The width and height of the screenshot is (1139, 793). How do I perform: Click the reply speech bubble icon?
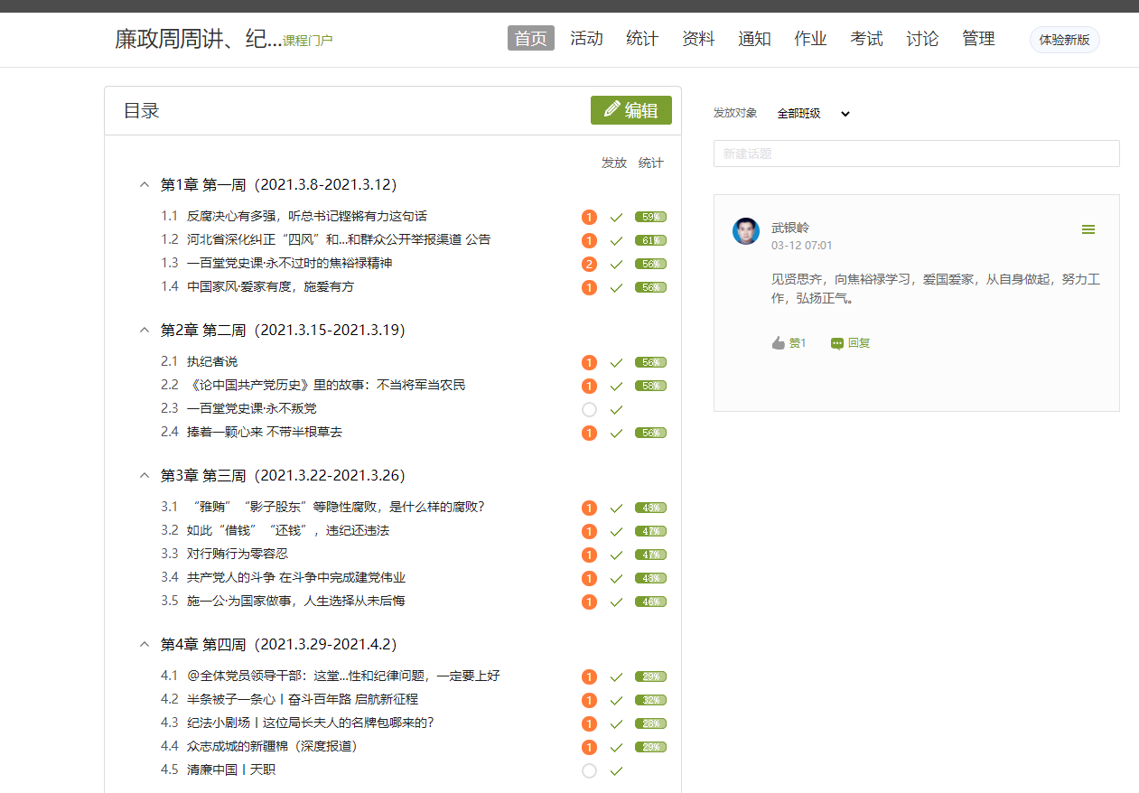pos(837,343)
